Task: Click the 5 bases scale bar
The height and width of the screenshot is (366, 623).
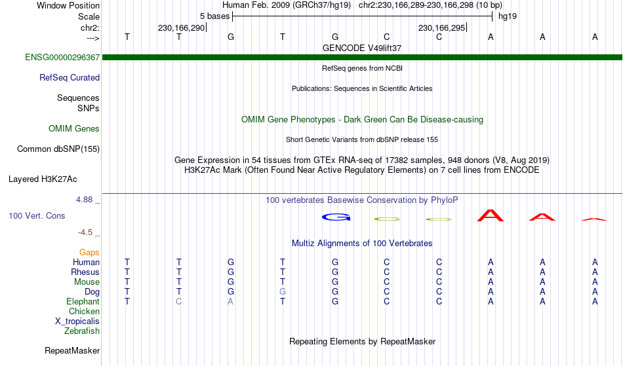Action: [363, 16]
